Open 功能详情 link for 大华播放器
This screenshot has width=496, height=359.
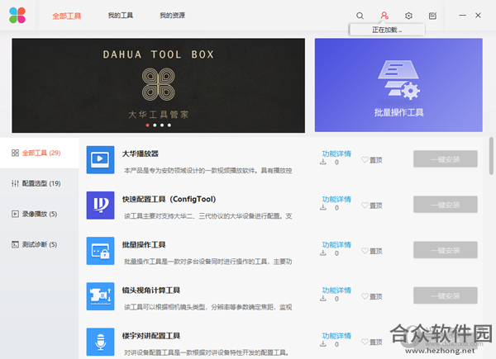(336, 154)
